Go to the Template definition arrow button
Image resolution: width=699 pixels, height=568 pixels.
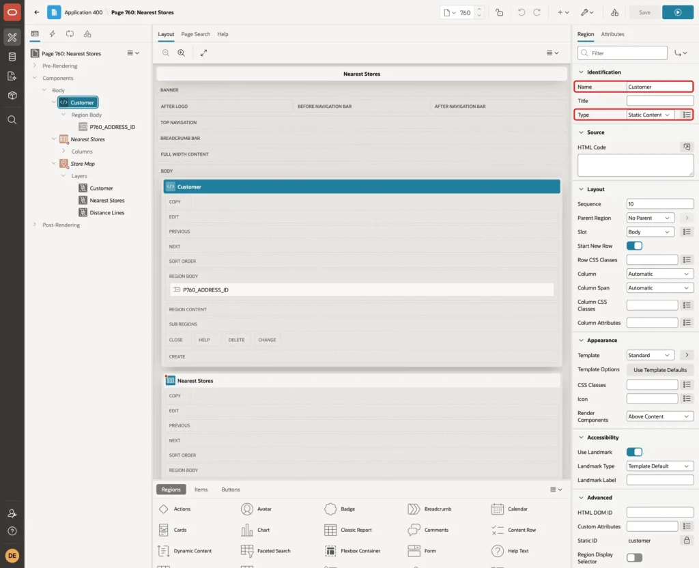pos(687,355)
